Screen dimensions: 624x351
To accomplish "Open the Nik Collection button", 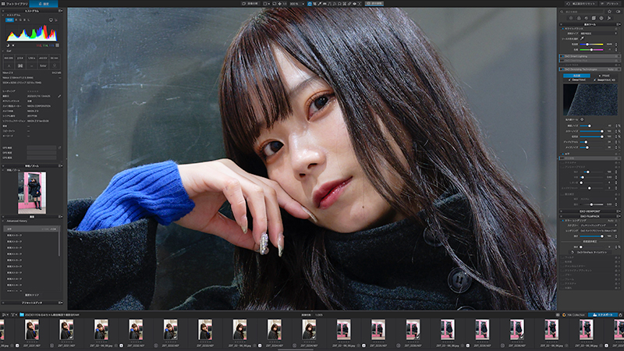I will 573,315.
